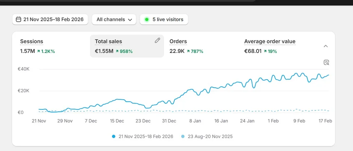Click the 9 Feb axis date label

299,121
